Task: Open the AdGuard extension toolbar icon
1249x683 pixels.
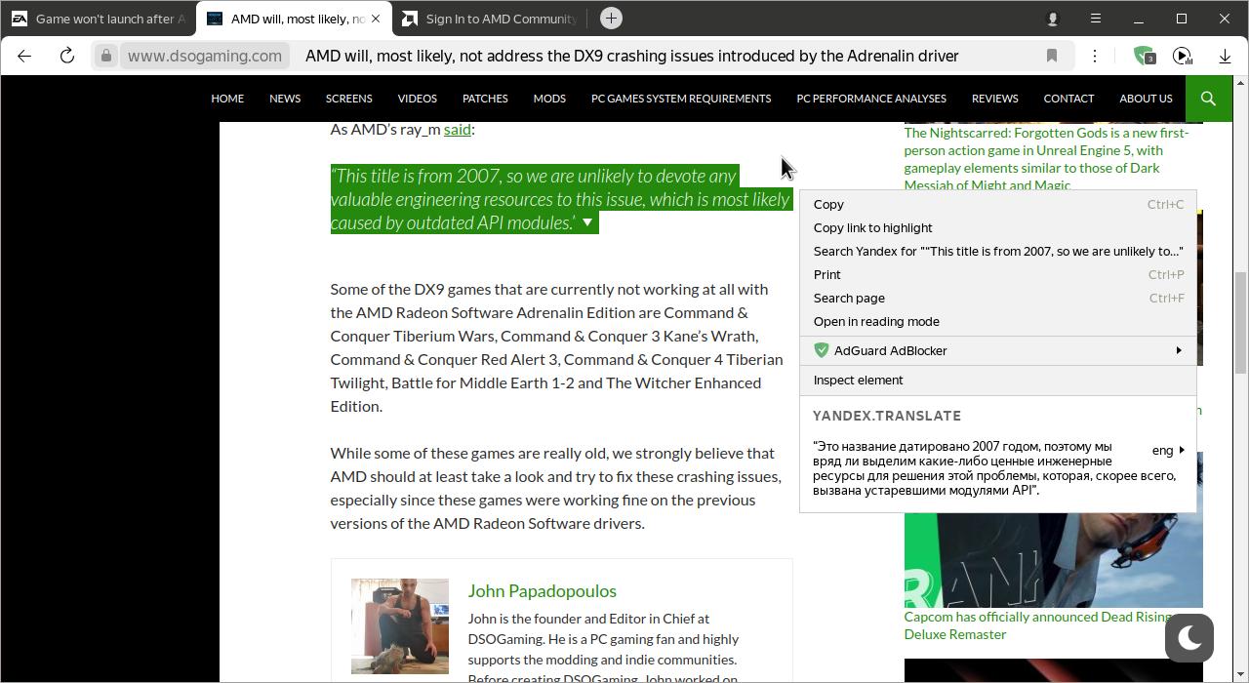Action: [1144, 56]
